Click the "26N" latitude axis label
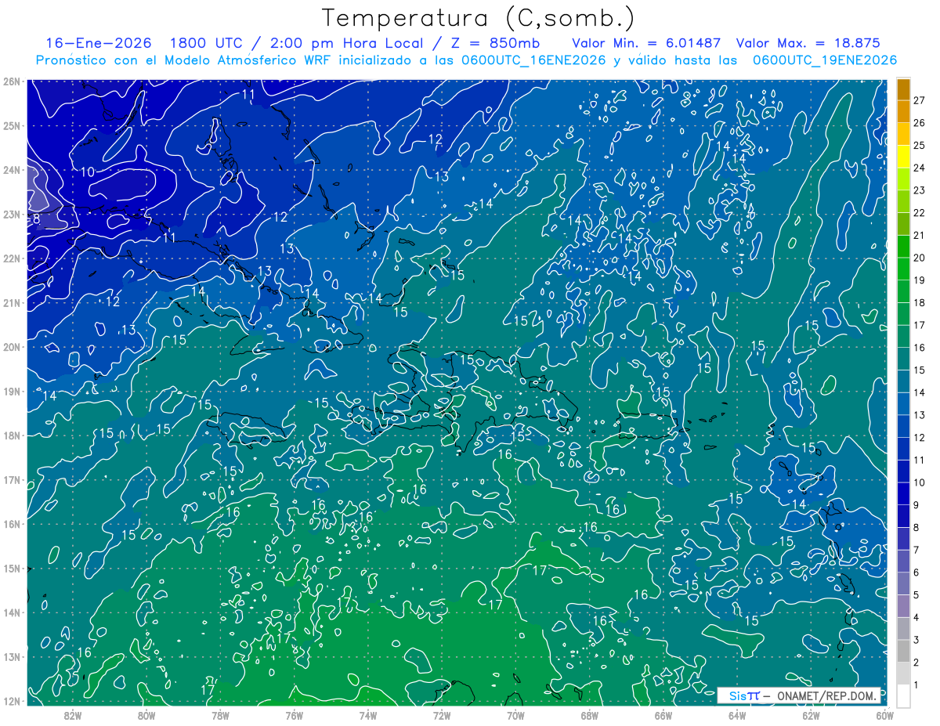Image resolution: width=940 pixels, height=726 pixels. tap(12, 81)
